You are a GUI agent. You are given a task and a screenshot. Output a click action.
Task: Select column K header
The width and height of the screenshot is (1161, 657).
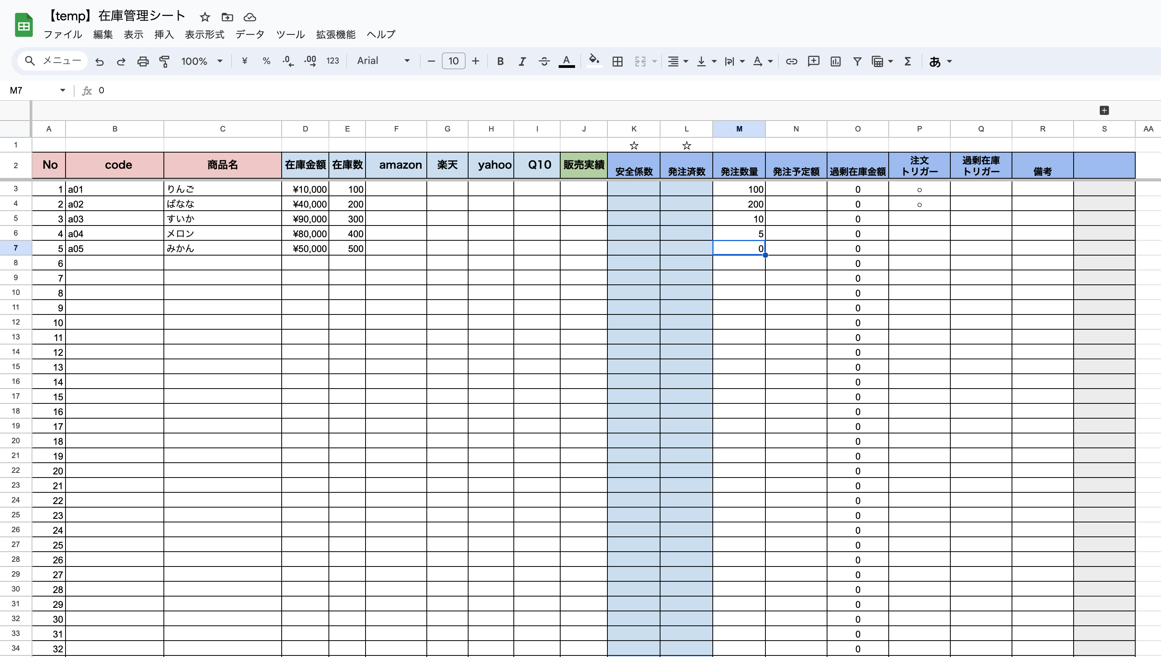[x=634, y=129]
